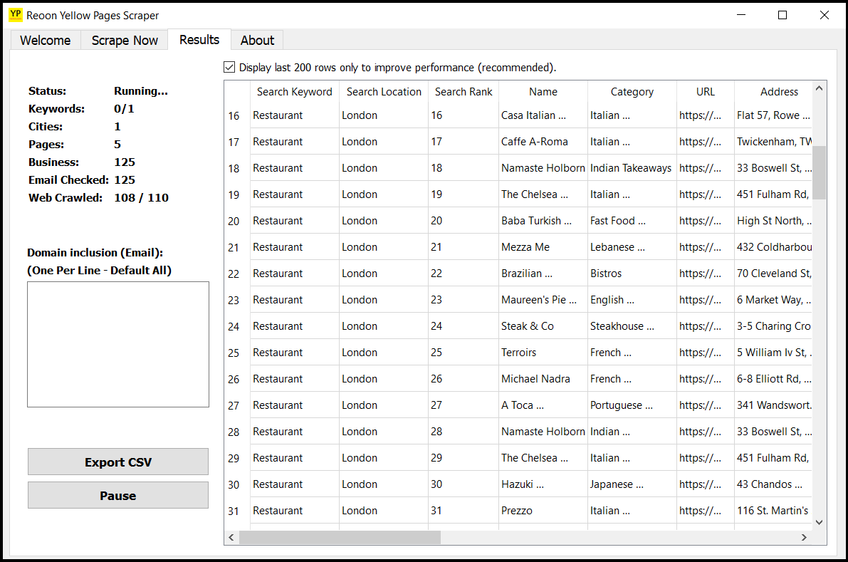Click the Category column header
This screenshot has height=562, width=848.
(632, 91)
